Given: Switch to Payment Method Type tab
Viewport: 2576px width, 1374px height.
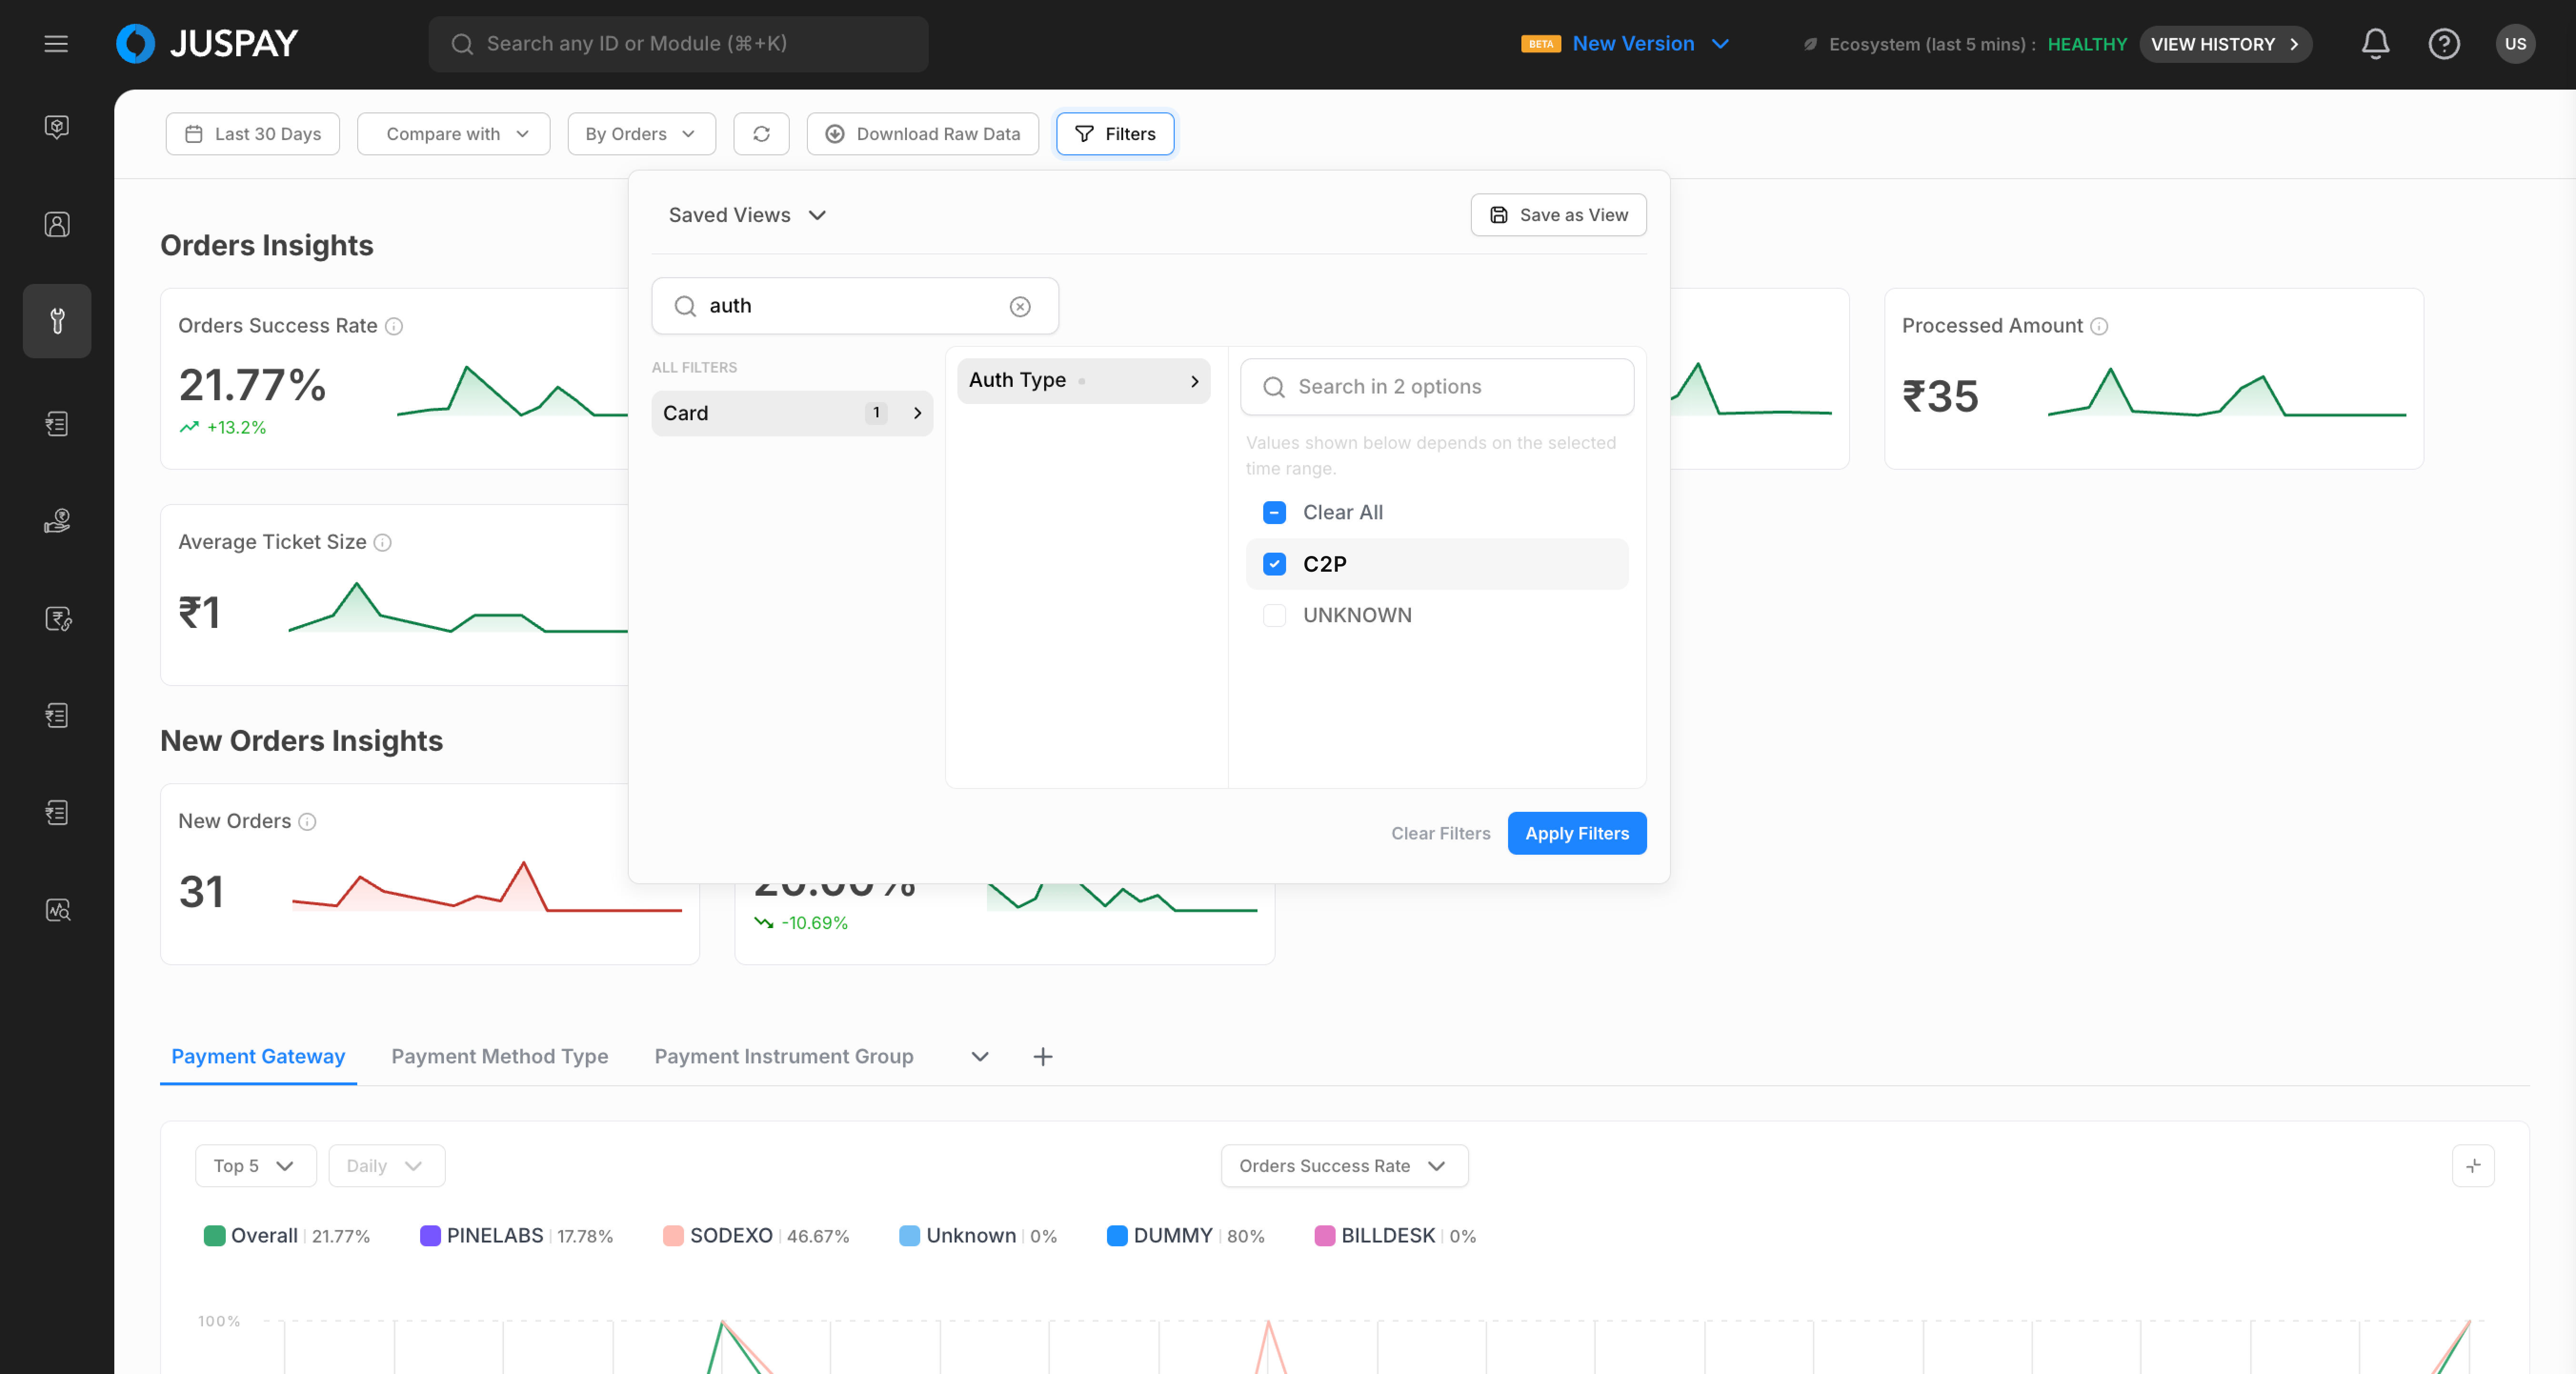Looking at the screenshot, I should [499, 1057].
